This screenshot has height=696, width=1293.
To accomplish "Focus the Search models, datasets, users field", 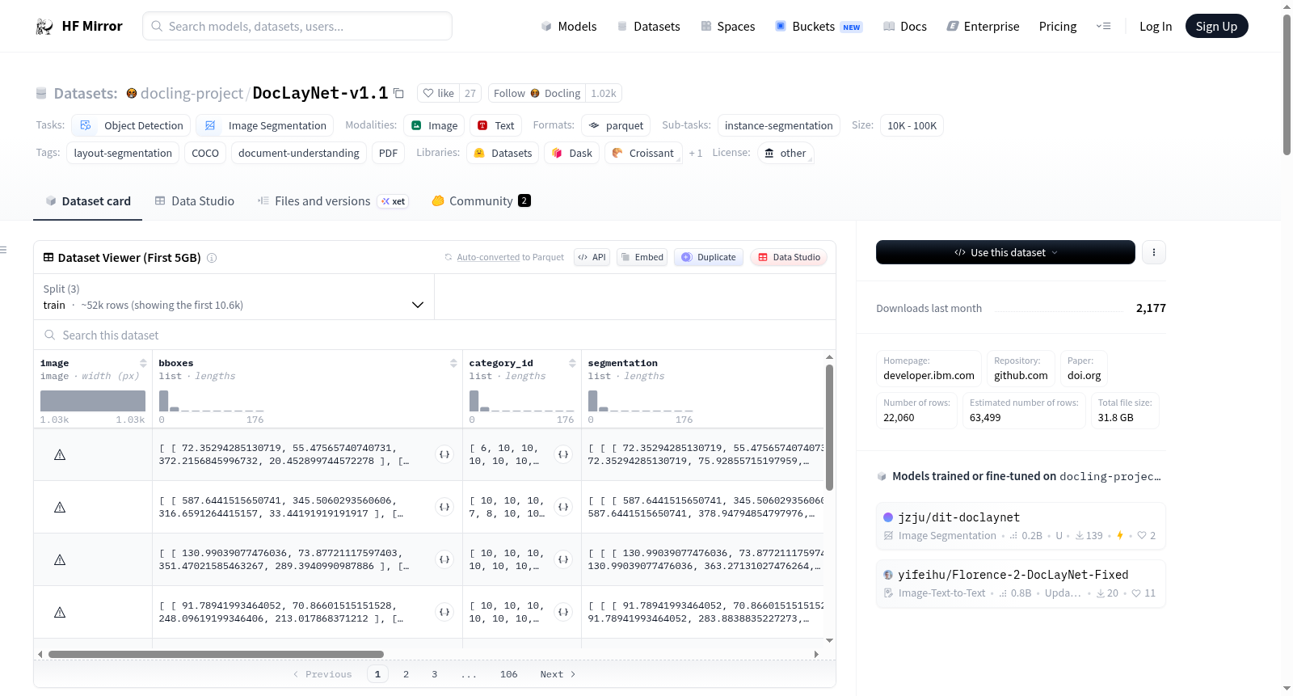I will (297, 27).
